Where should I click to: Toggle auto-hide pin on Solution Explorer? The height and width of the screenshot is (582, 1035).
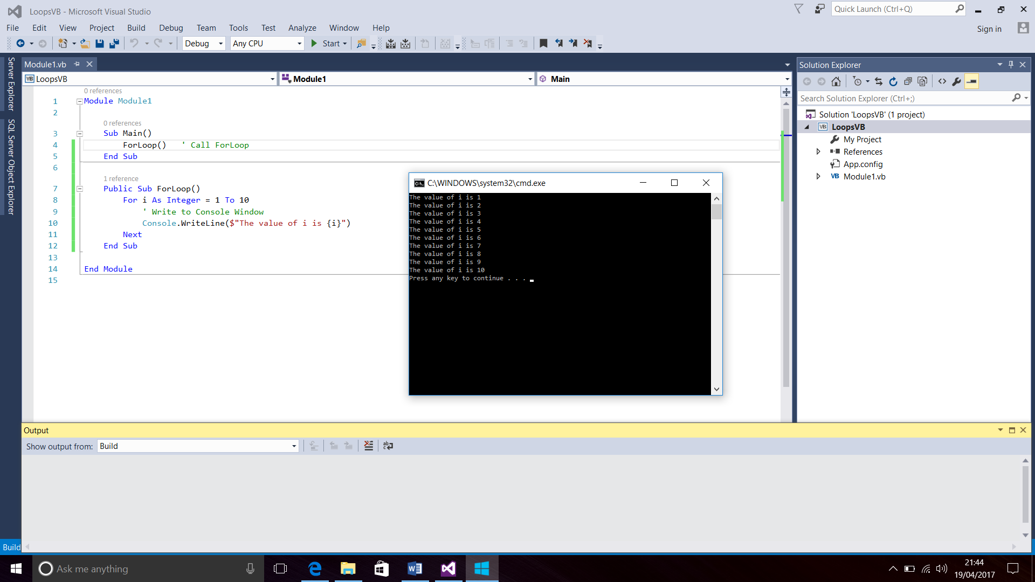tap(1011, 65)
